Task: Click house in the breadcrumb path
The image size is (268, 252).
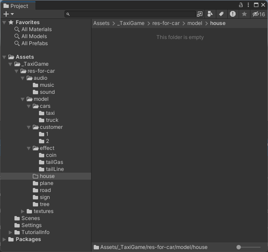Action: coord(218,23)
